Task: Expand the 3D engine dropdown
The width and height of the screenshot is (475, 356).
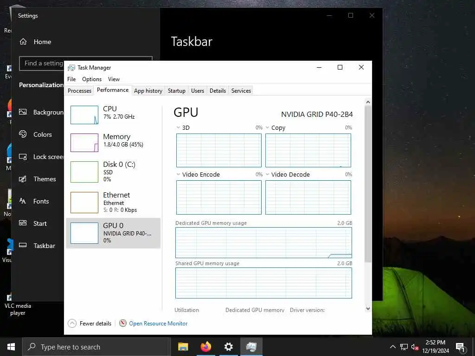Action: click(x=178, y=127)
